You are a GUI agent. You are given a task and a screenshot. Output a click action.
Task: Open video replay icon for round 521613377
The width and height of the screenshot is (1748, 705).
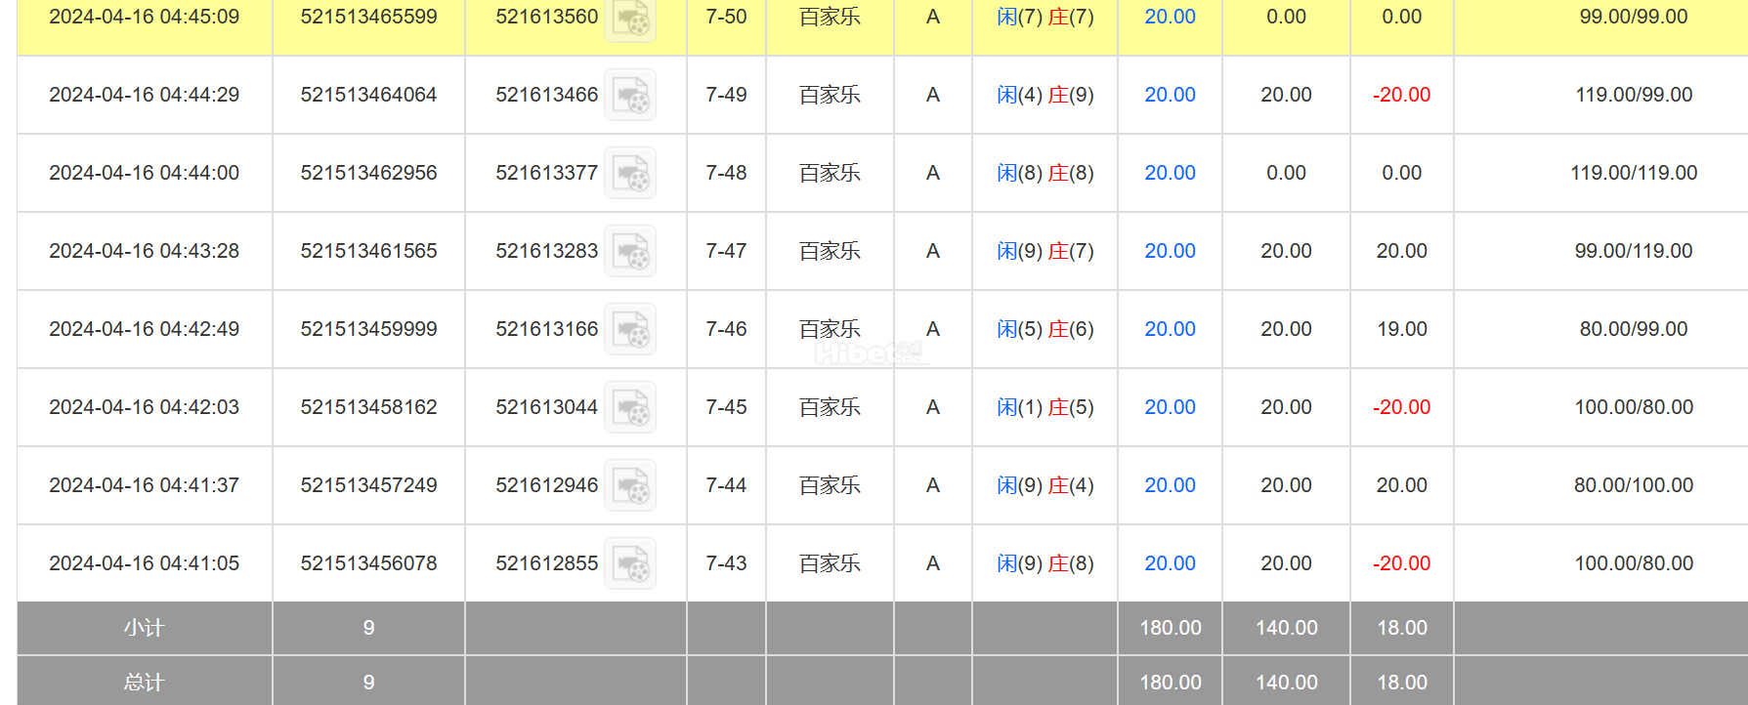[x=630, y=173]
